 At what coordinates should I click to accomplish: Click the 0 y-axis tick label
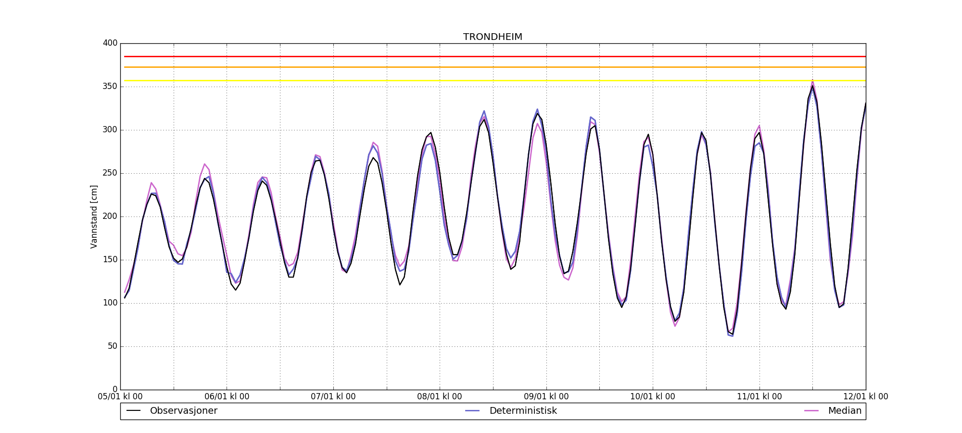[x=115, y=389]
